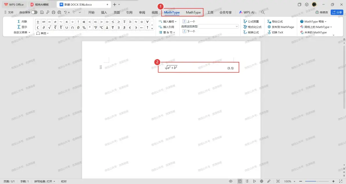
Task: Toggle fullscreen mode in status bar
Action: 340,181
